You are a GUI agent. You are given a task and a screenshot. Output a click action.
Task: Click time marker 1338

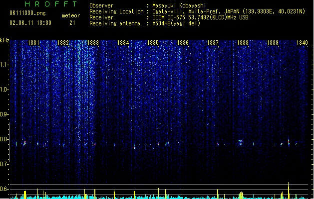point(243,43)
